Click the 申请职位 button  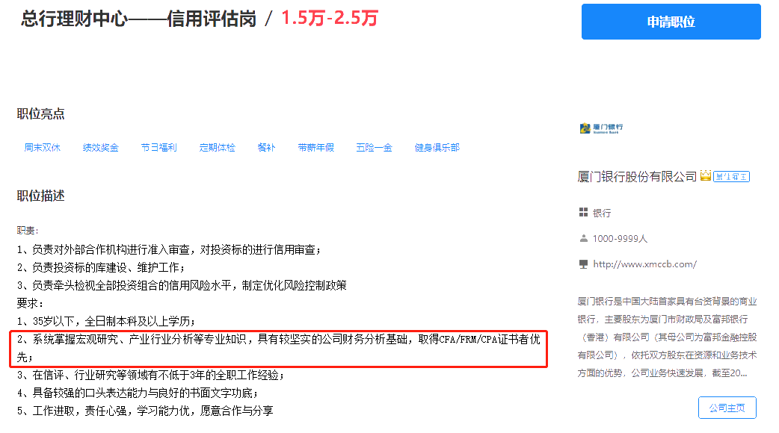[670, 22]
